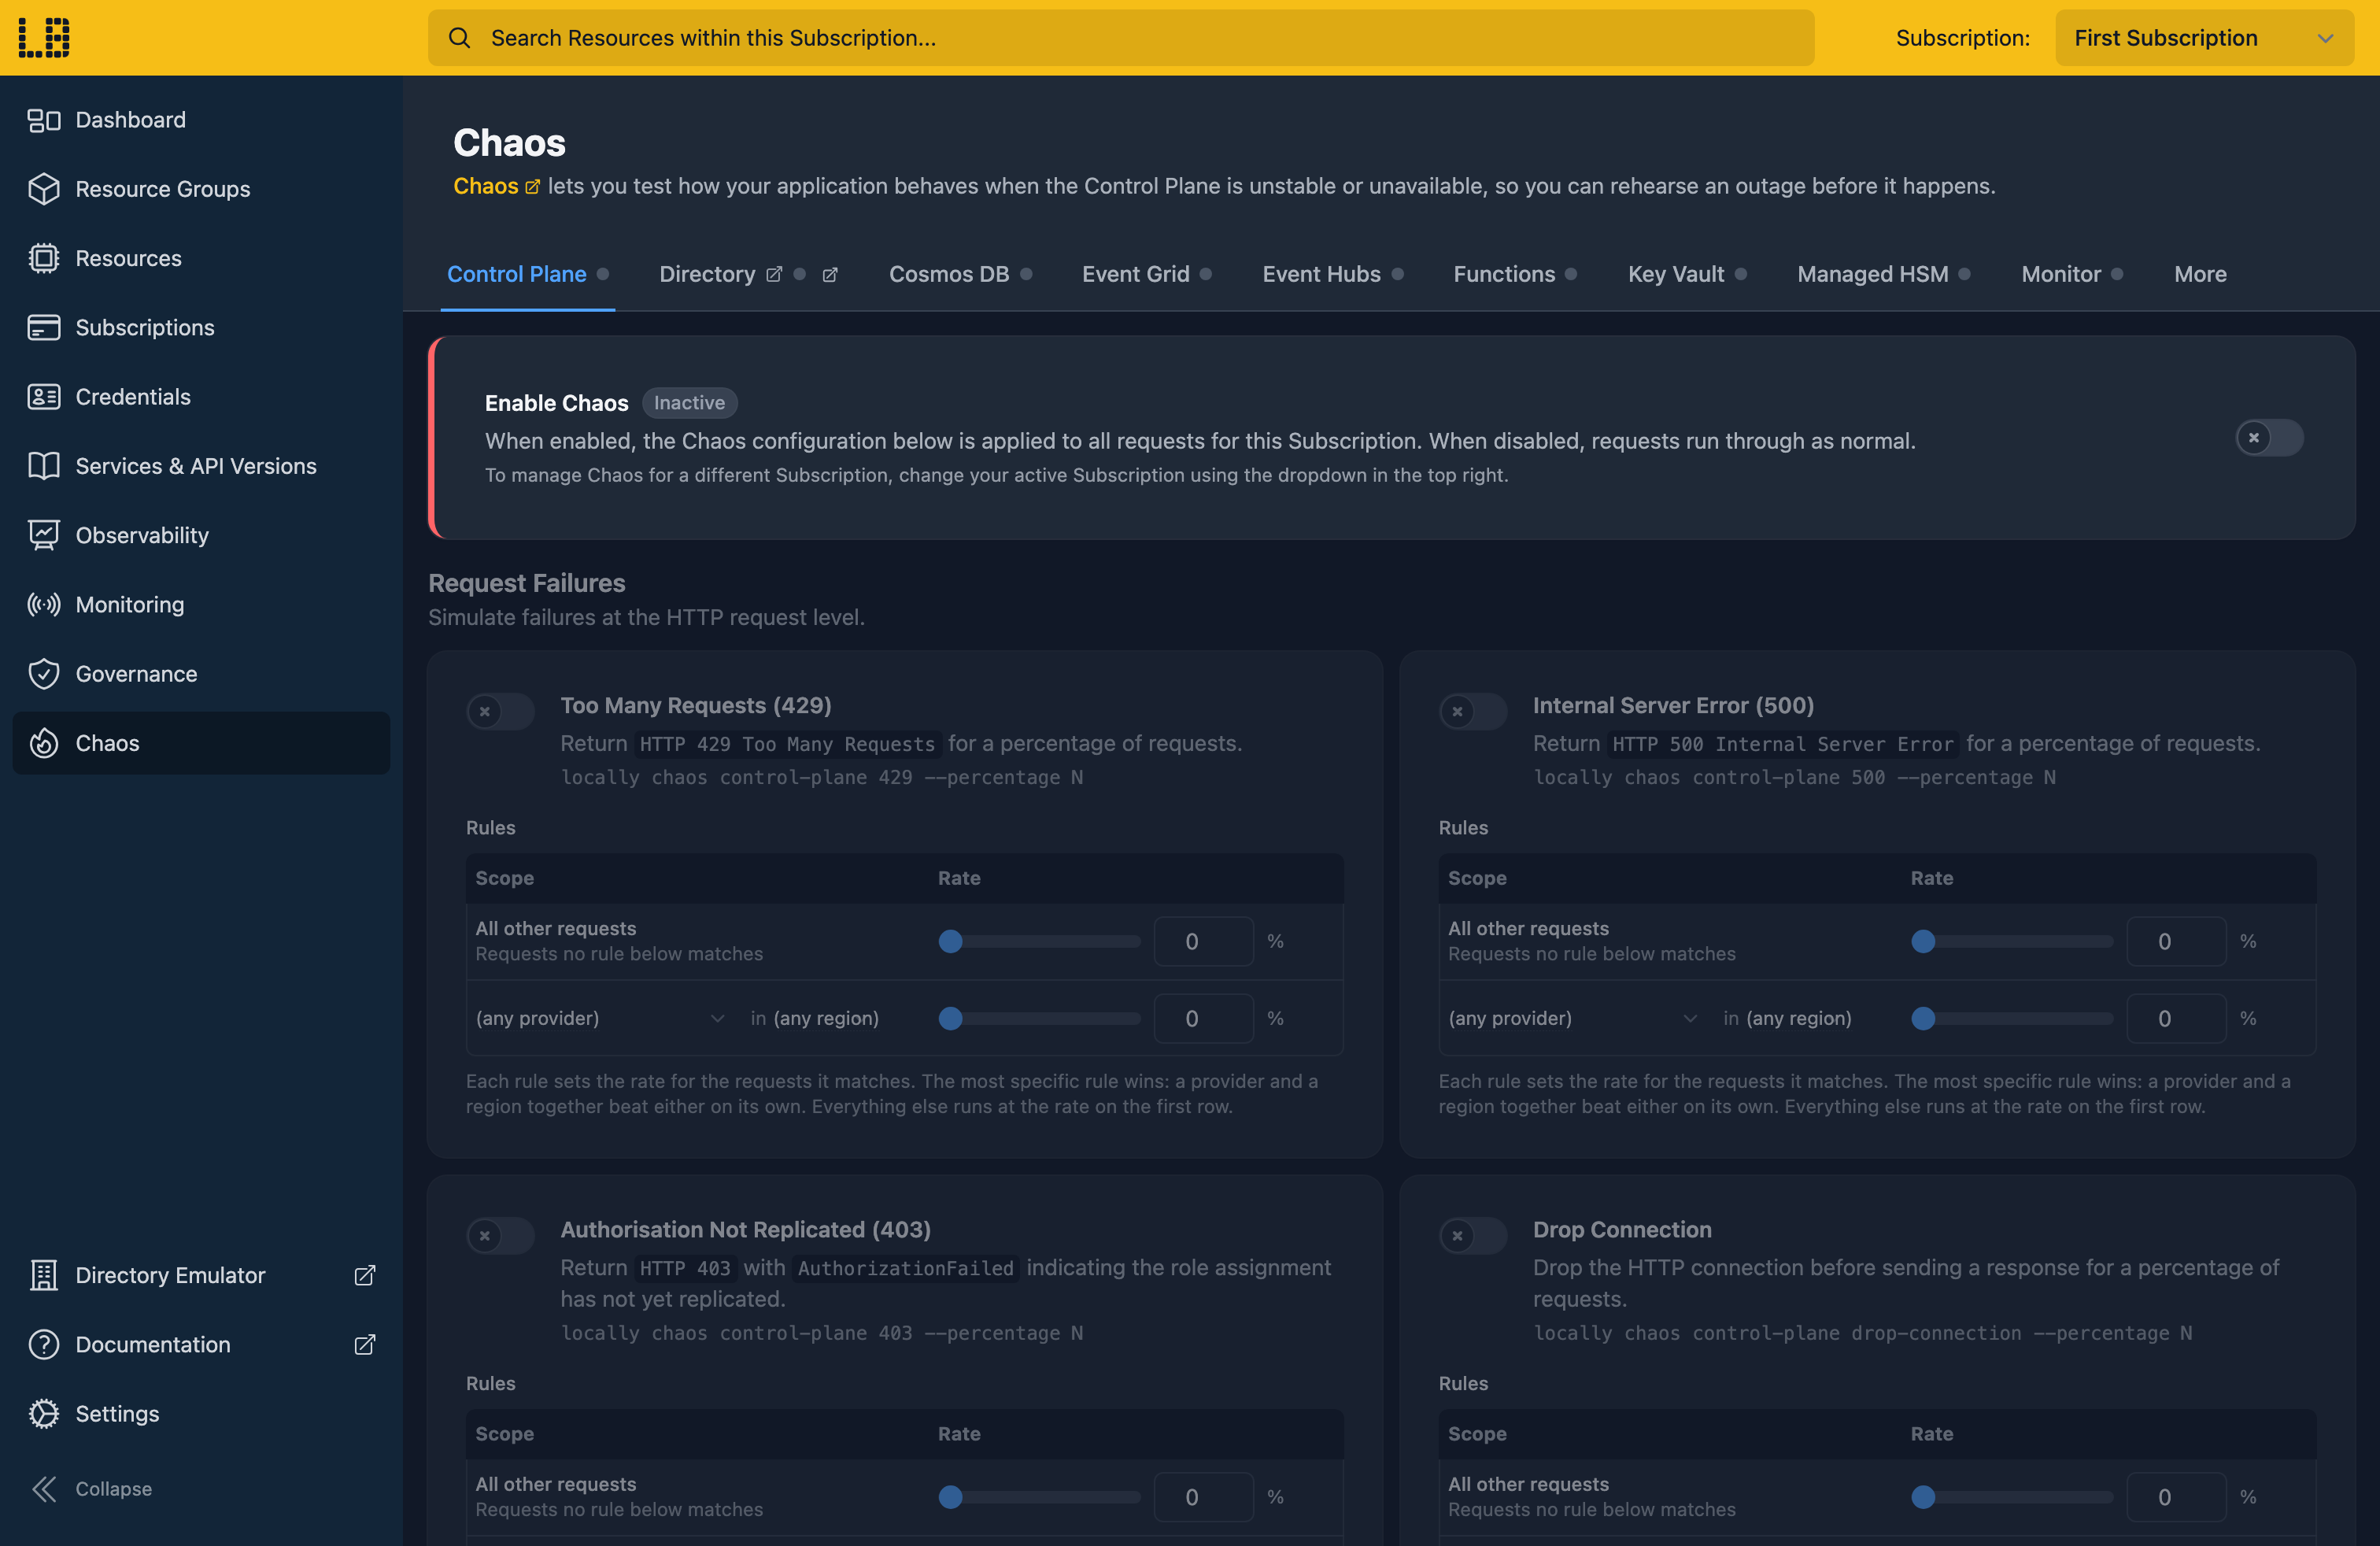
Task: Collapse the sidebar with chevrons
Action: point(44,1488)
